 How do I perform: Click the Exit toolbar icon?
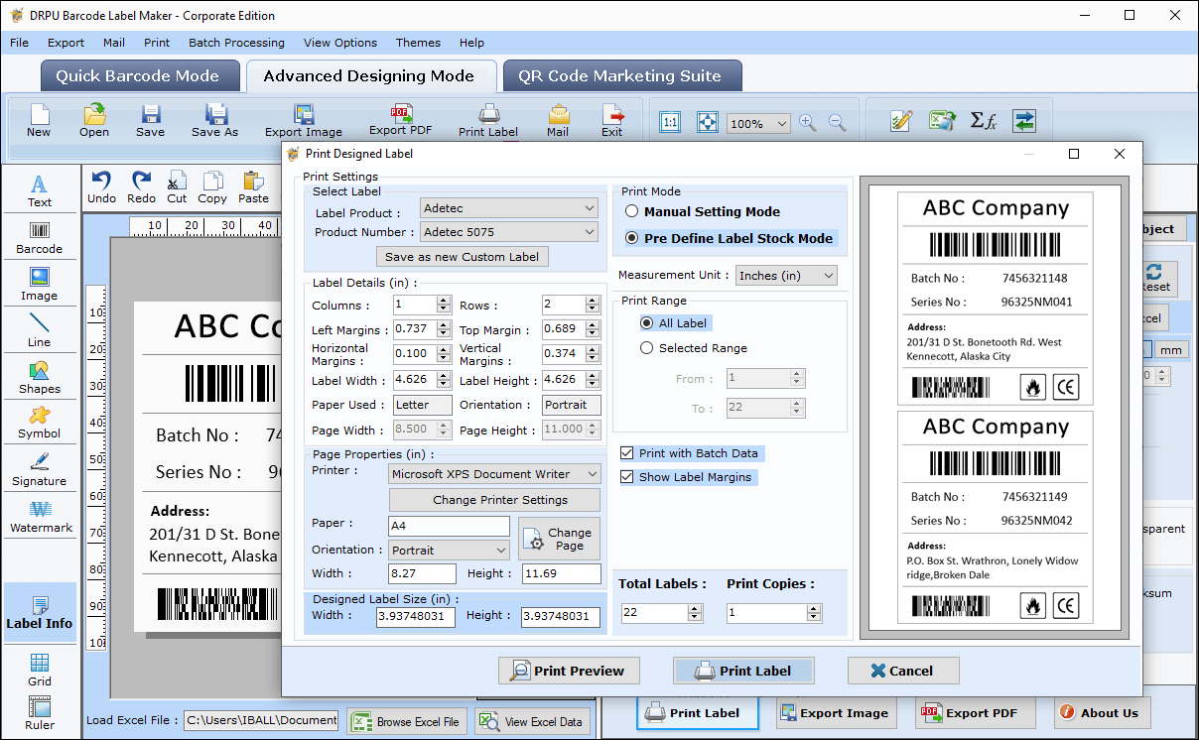(612, 120)
